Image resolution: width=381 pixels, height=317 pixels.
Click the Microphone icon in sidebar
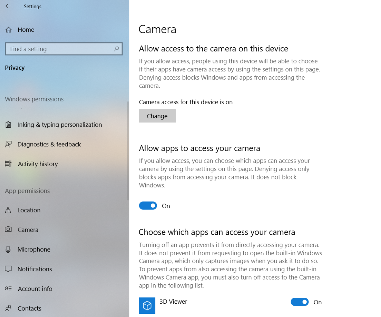coord(9,249)
